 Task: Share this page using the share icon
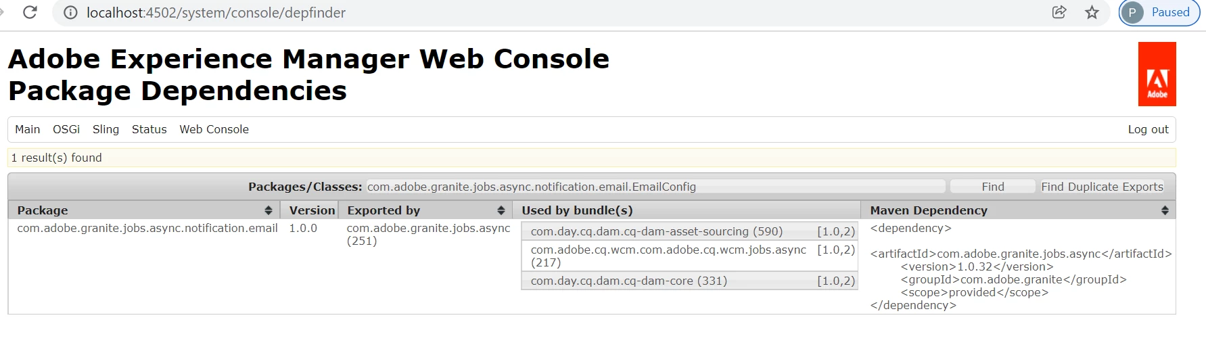click(1059, 12)
